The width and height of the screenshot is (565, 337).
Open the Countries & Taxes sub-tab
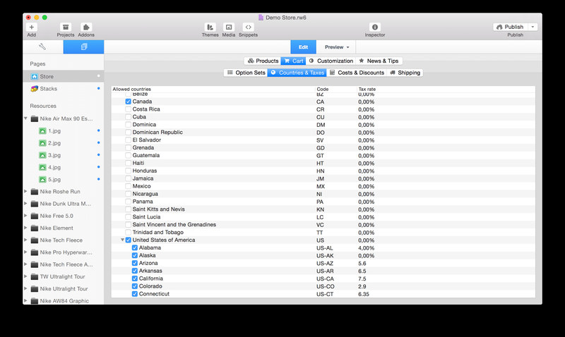297,73
